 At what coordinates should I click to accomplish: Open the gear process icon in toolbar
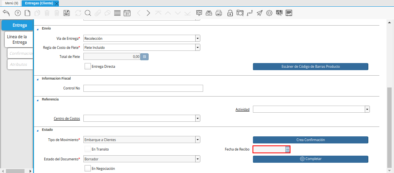pos(270,13)
